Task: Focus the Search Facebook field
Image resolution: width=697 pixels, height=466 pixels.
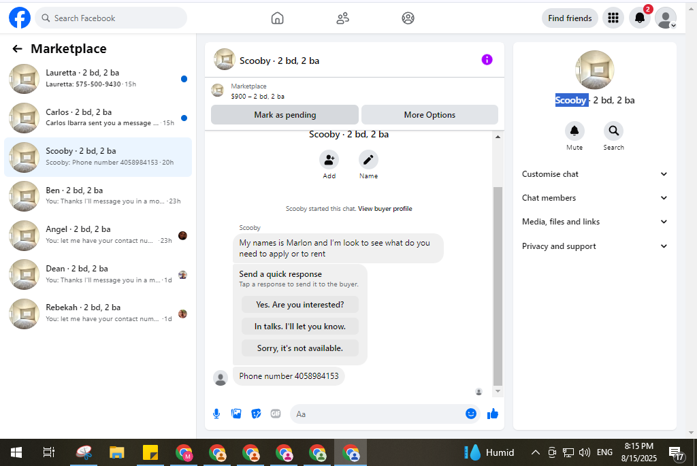Action: pos(111,18)
